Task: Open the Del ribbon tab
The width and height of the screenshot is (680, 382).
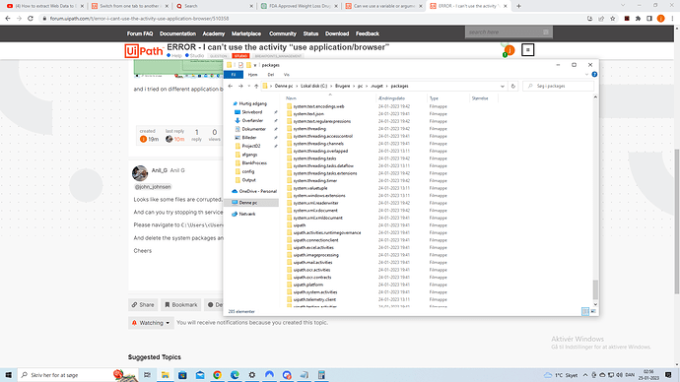Action: coord(271,75)
